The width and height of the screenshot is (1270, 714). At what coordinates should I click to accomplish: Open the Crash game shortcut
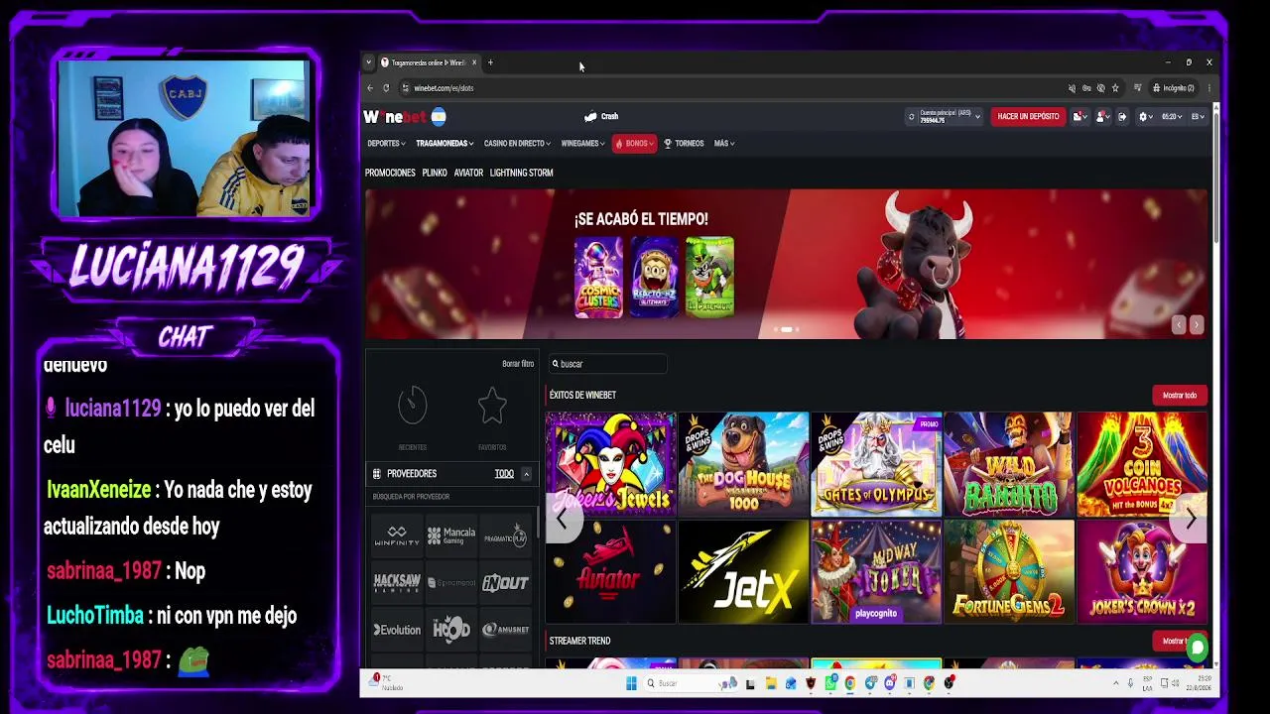pos(601,116)
